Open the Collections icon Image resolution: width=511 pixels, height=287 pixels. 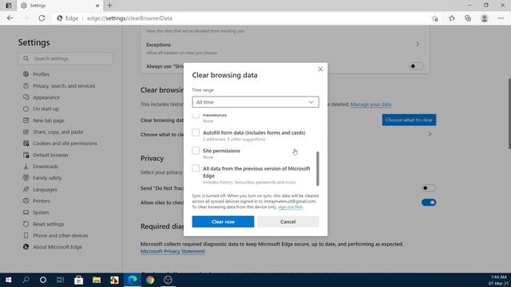(x=468, y=18)
